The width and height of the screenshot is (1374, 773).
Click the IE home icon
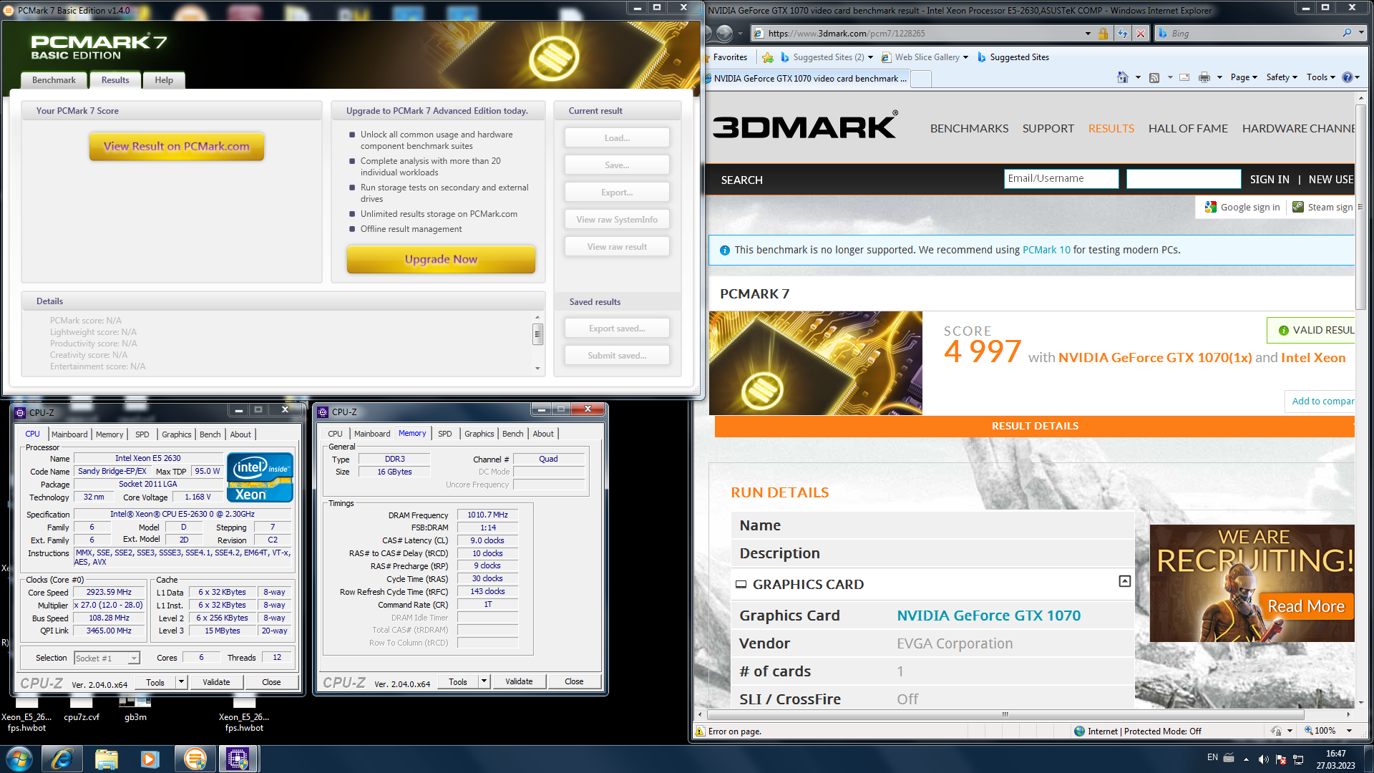pyautogui.click(x=1122, y=77)
